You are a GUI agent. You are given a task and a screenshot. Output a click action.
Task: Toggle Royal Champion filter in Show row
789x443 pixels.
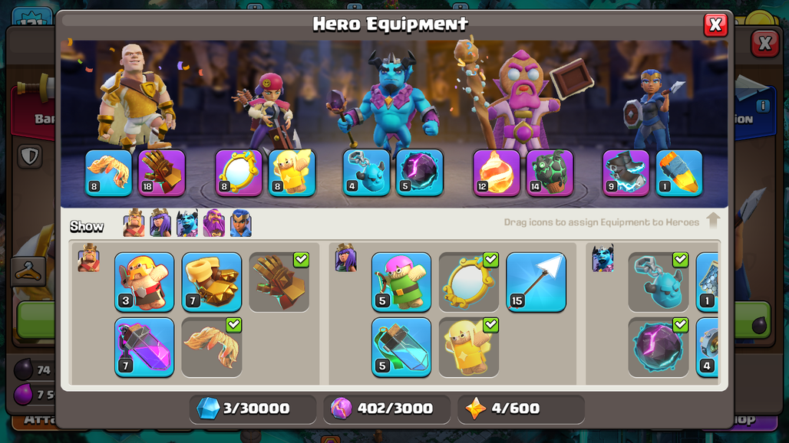pos(240,223)
